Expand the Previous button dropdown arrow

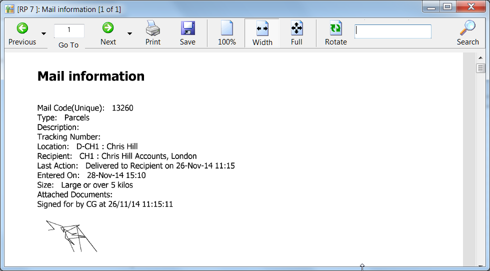[43, 33]
